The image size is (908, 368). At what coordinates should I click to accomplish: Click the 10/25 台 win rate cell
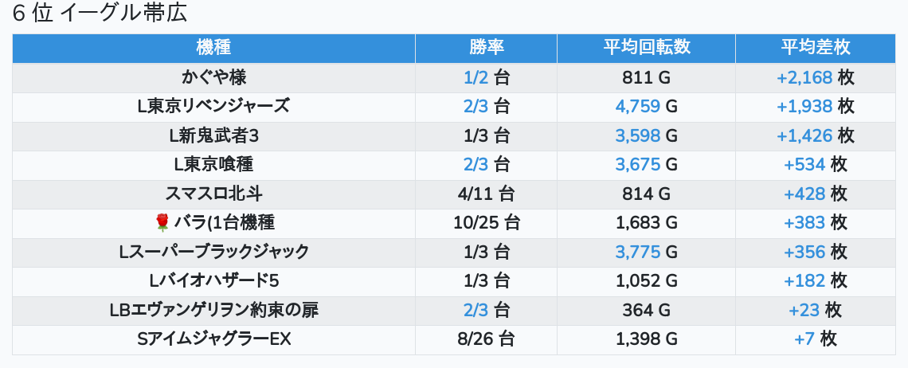coord(486,222)
